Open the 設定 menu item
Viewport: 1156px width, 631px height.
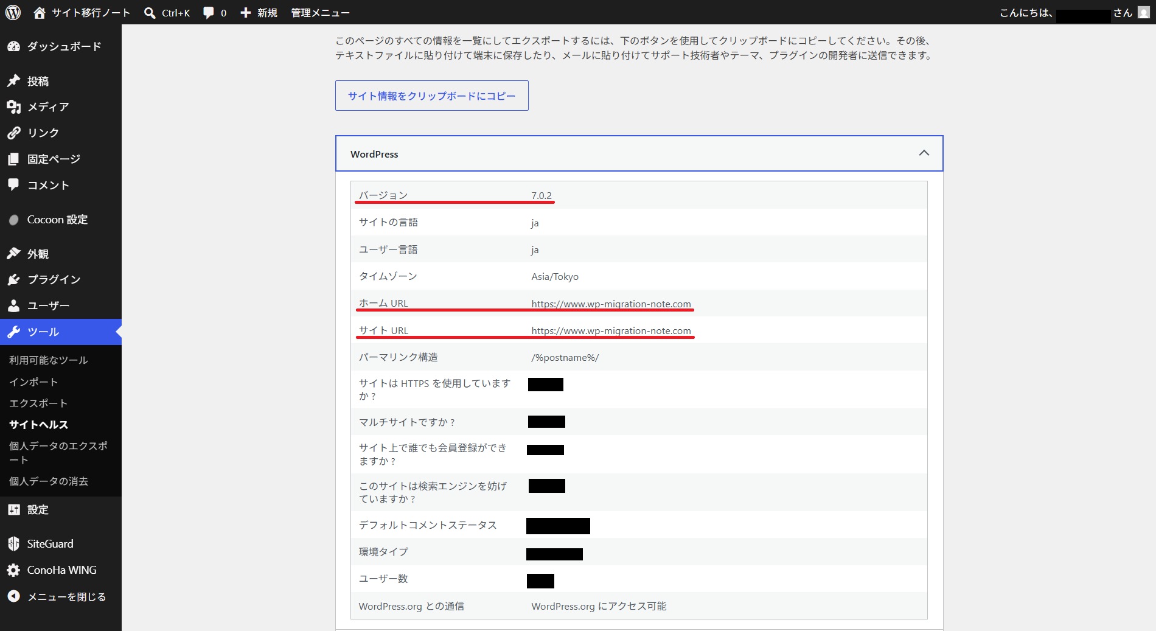(61, 510)
